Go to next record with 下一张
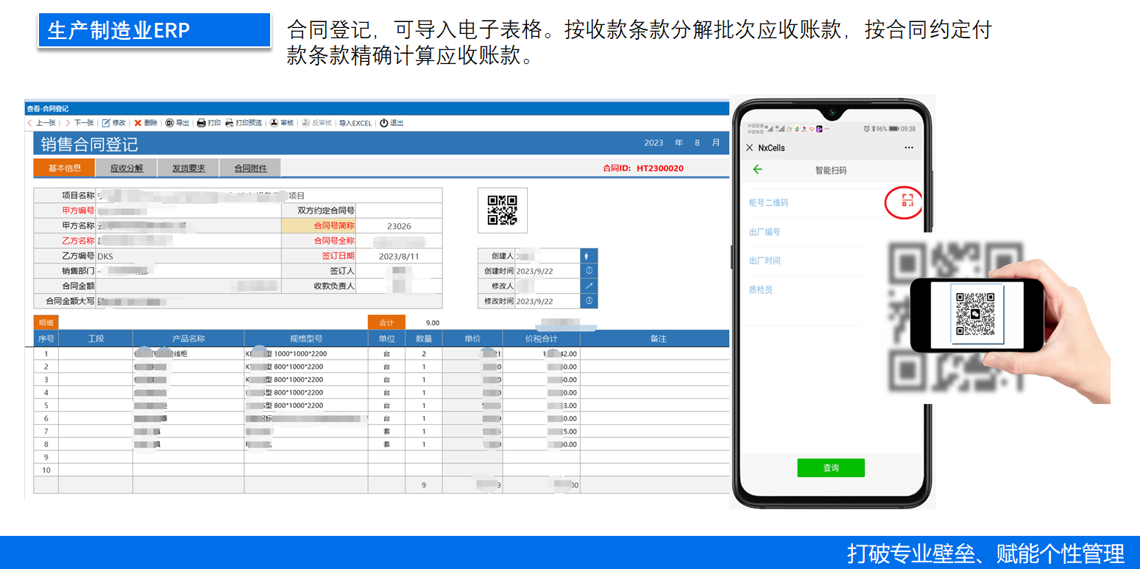1140x569 pixels. coord(79,123)
